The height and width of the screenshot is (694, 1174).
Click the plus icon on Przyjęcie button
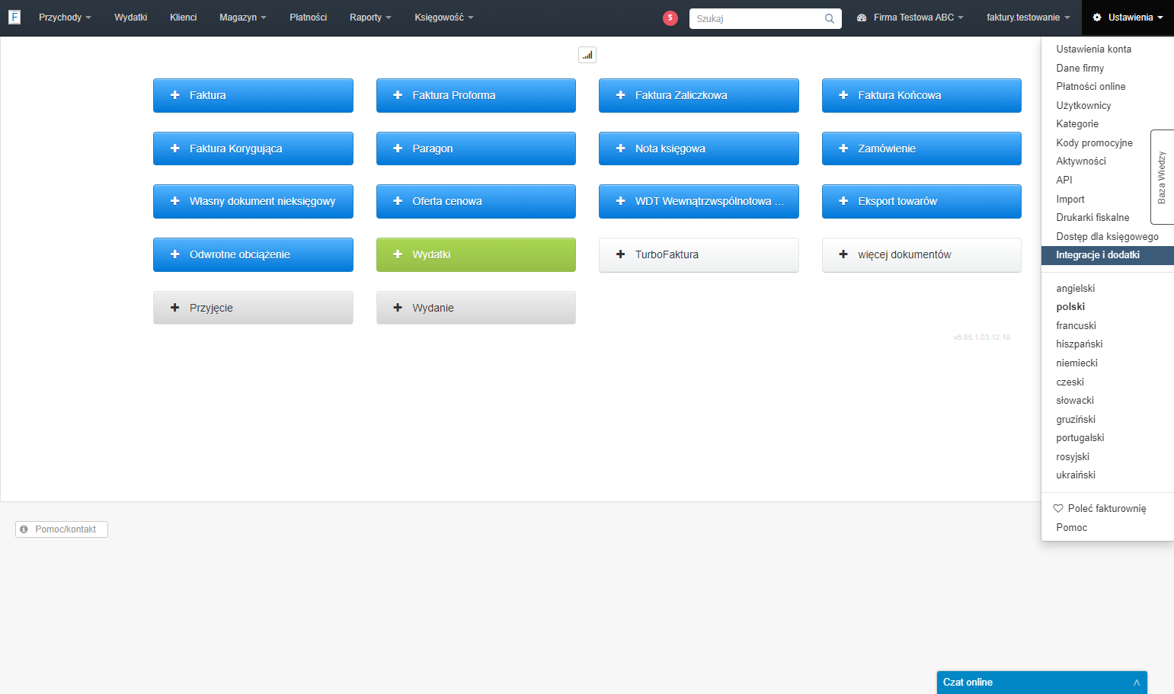click(174, 308)
